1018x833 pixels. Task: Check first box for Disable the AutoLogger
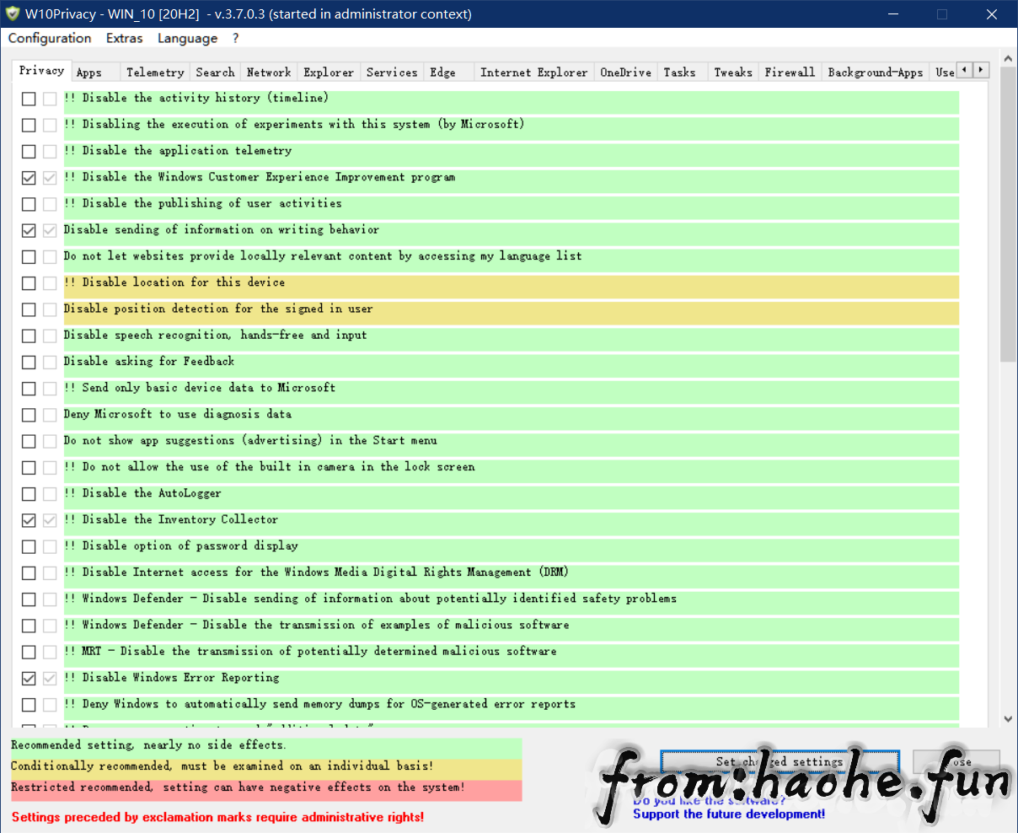pos(29,494)
